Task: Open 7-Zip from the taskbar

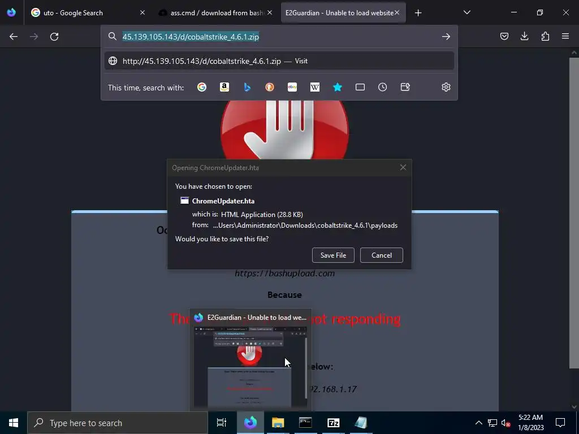Action: [333, 423]
